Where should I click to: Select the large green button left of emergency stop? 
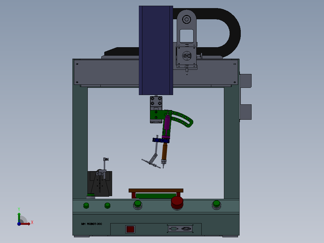pos(138,205)
